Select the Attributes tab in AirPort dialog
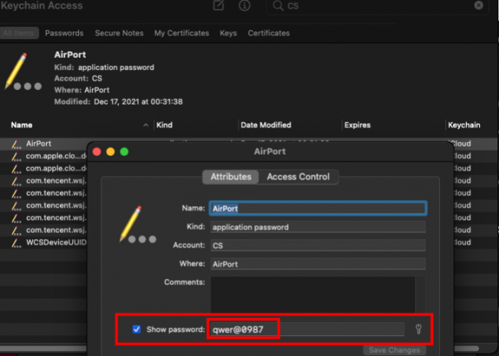The image size is (499, 356). (x=231, y=177)
